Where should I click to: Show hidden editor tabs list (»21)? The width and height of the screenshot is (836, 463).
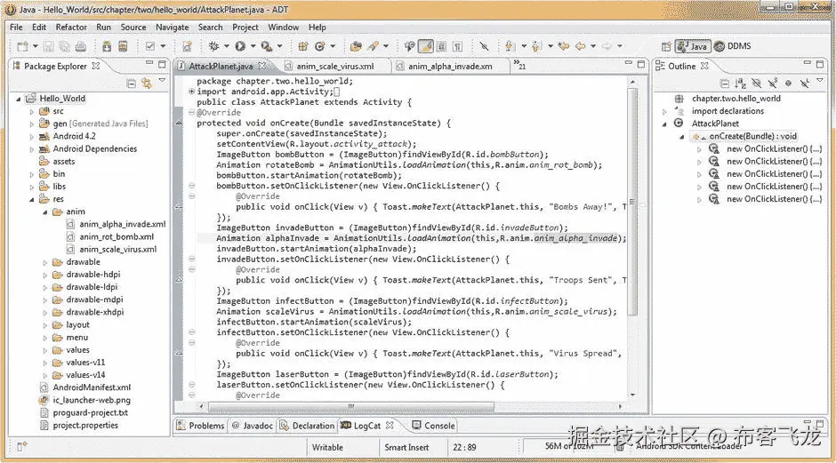pyautogui.click(x=519, y=65)
